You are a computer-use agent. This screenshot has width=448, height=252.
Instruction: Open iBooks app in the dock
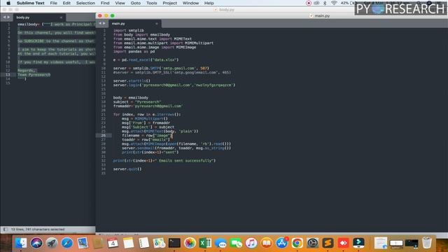click(x=267, y=243)
